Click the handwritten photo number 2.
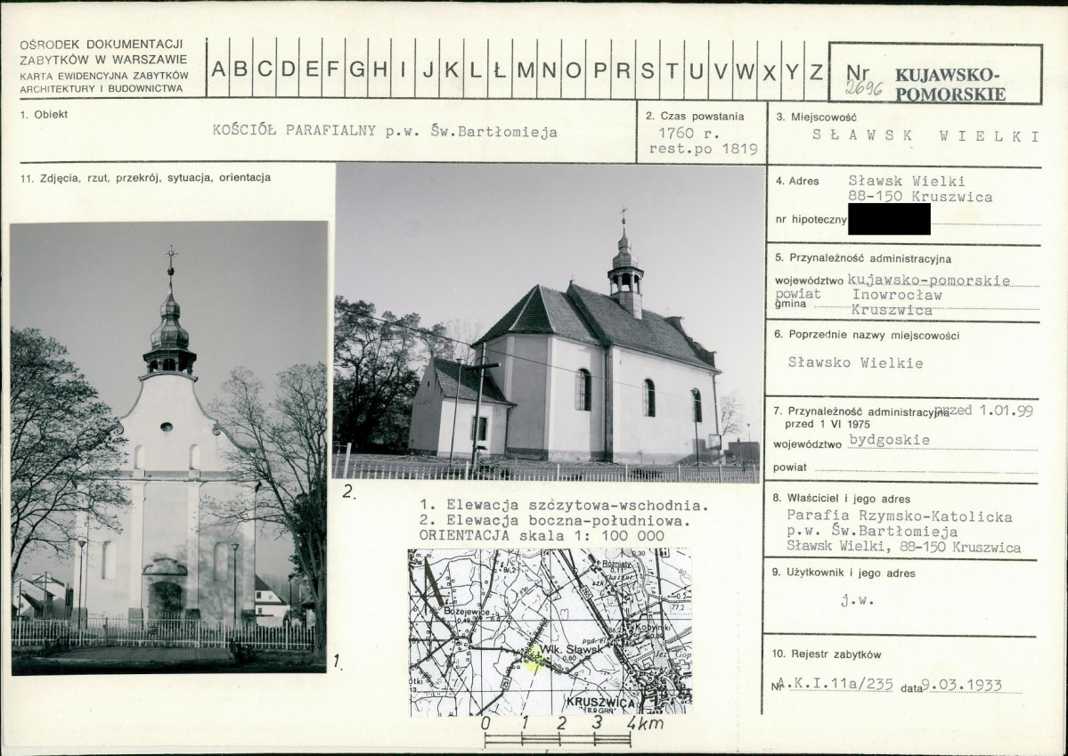Viewport: 1068px width, 756px height. [x=348, y=492]
